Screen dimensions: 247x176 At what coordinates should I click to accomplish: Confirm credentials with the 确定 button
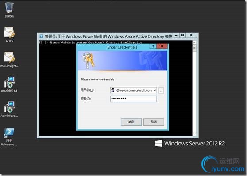(x=131, y=122)
